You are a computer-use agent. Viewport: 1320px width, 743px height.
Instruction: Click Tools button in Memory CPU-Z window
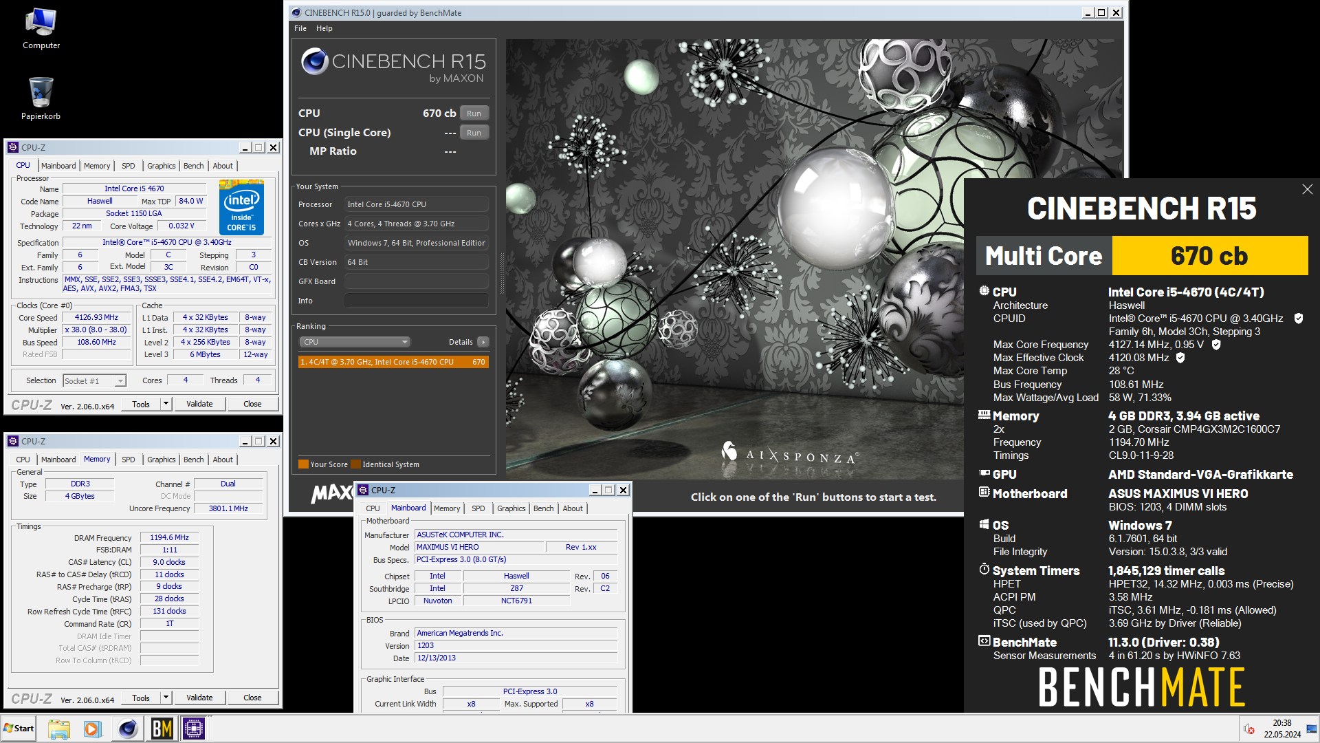141,698
